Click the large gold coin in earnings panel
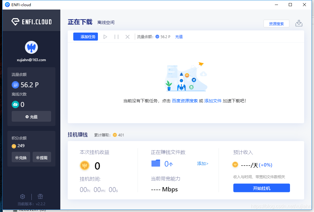The image size is (314, 212). tap(85, 166)
